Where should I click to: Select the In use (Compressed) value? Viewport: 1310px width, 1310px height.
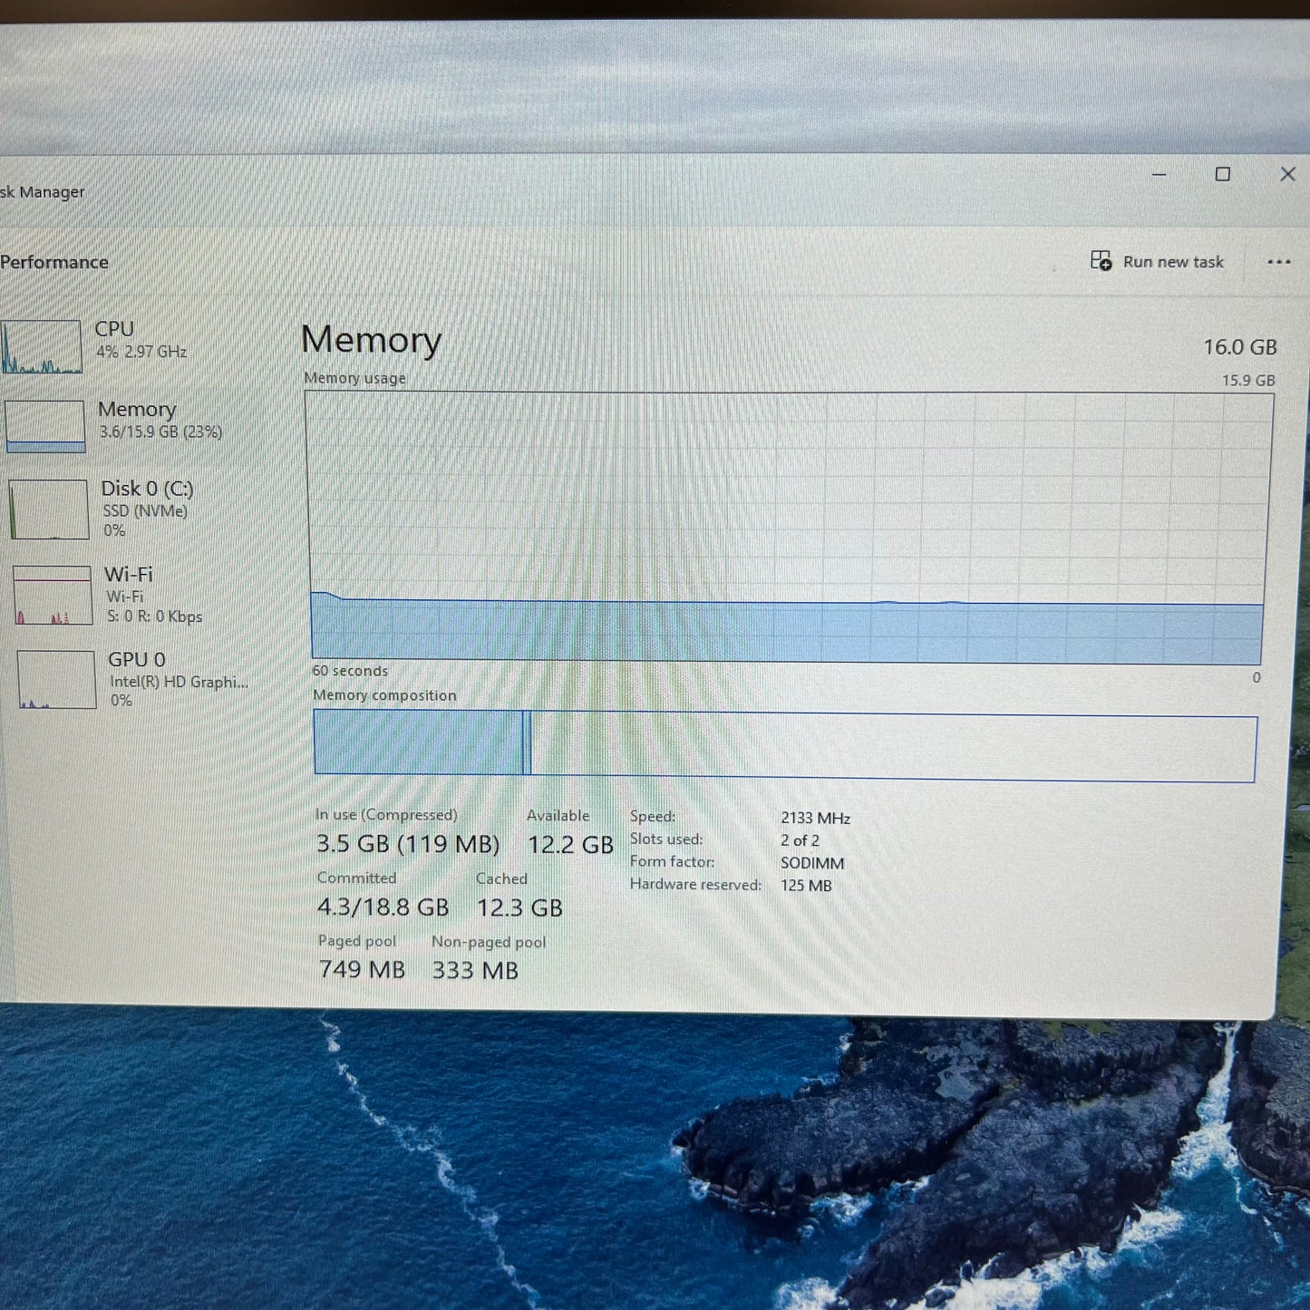(408, 844)
